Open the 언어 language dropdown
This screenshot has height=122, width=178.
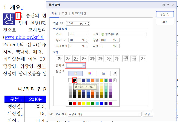(x=87, y=34)
